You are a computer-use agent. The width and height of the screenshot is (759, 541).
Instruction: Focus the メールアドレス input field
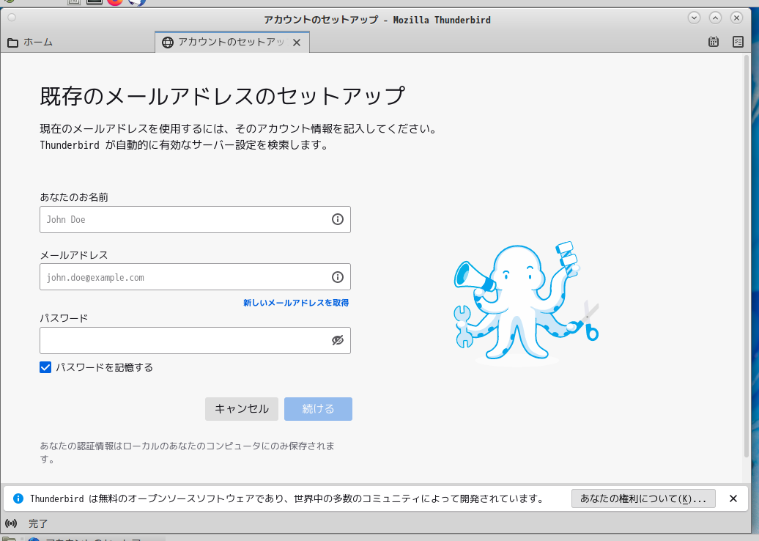[195, 277]
